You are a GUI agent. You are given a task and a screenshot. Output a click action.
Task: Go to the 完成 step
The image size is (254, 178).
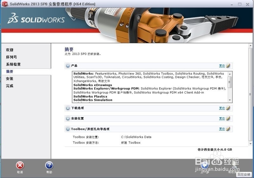point(10,86)
